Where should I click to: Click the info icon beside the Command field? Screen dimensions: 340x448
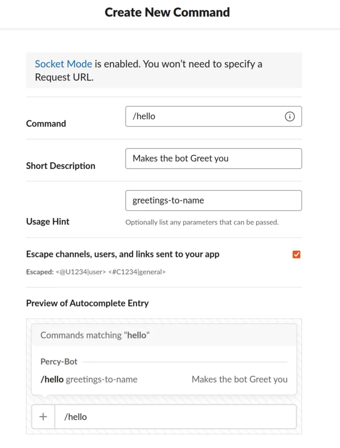(290, 117)
